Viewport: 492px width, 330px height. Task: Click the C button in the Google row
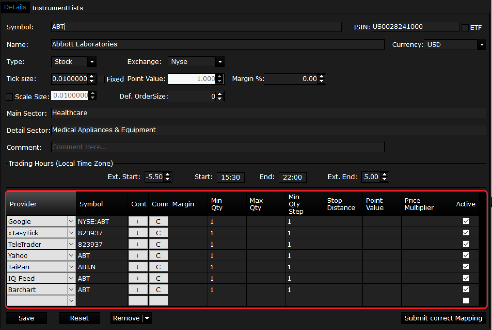point(158,221)
